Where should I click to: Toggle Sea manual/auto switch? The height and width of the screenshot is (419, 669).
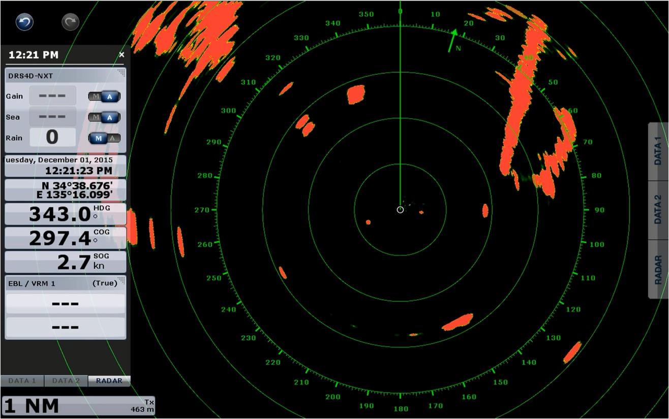point(104,117)
